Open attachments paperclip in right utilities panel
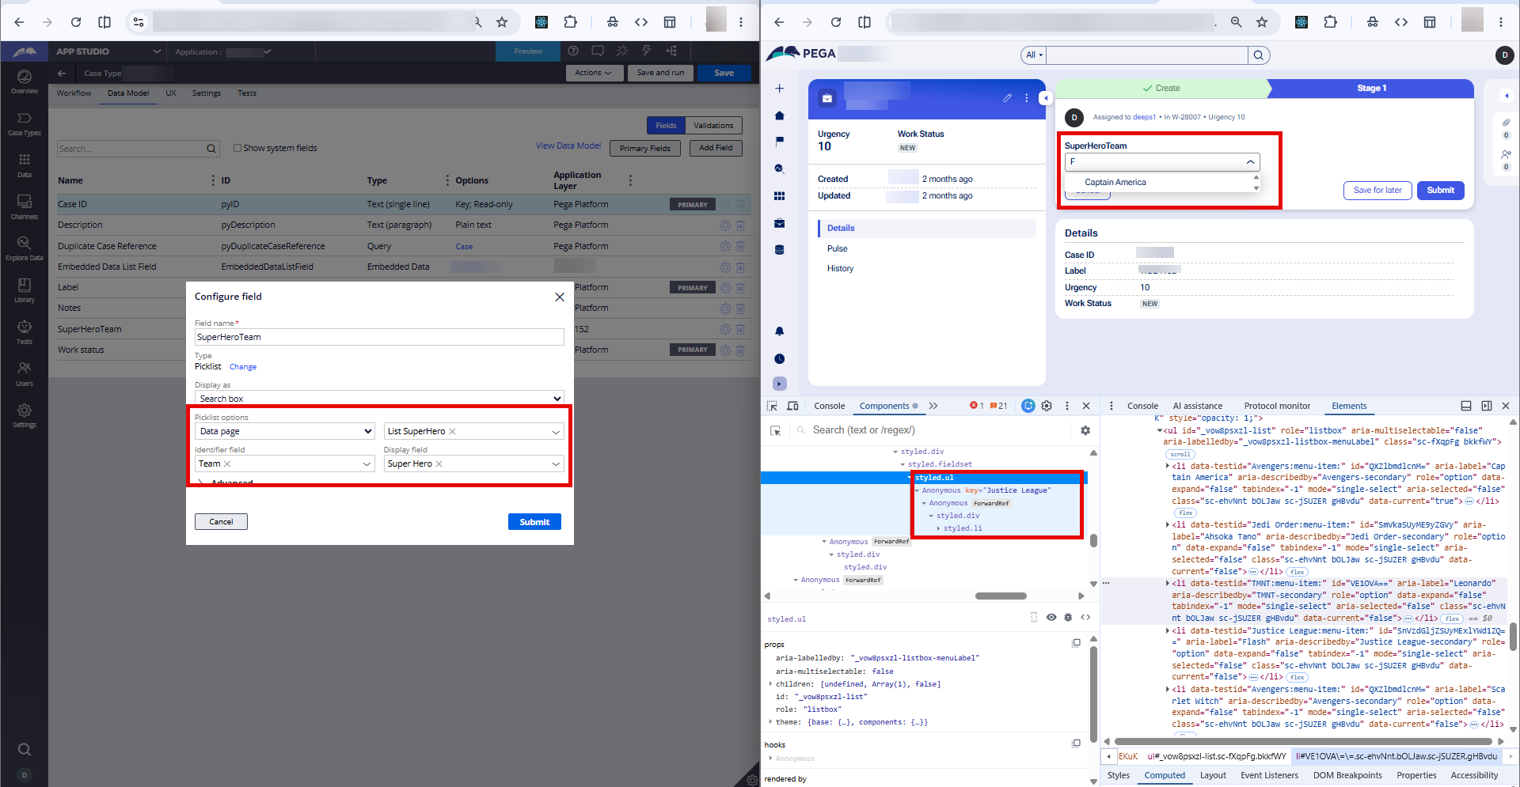 pos(1507,123)
